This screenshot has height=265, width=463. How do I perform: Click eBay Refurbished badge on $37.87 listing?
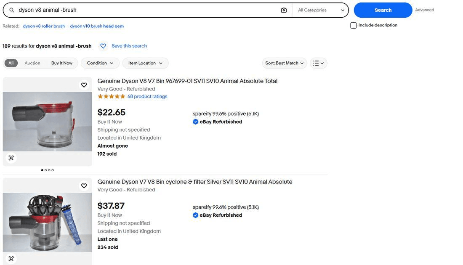pyautogui.click(x=217, y=215)
